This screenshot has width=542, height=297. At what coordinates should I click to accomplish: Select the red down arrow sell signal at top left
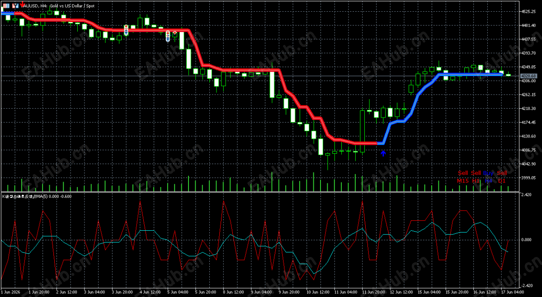[x=23, y=4]
